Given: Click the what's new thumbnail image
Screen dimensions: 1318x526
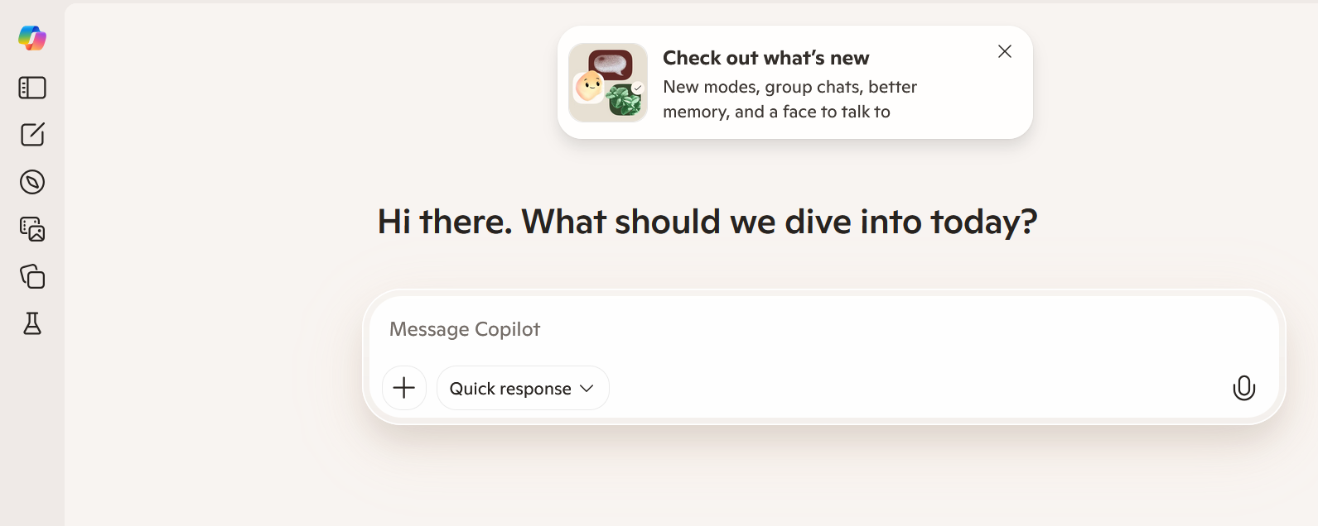Looking at the screenshot, I should [607, 82].
